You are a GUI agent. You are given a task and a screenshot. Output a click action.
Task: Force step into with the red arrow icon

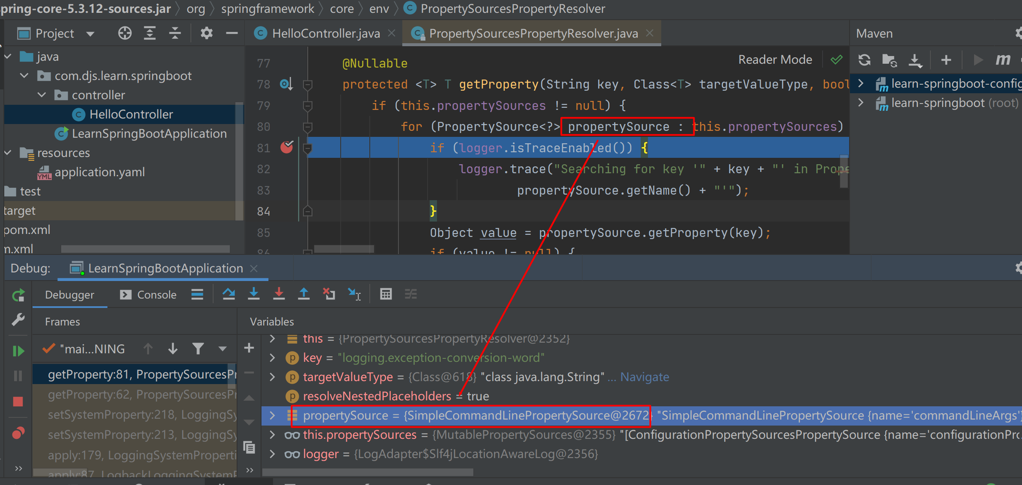pos(279,294)
